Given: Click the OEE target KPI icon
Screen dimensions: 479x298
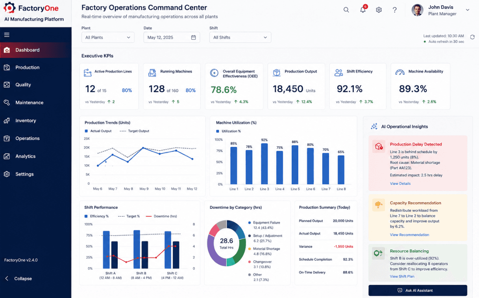Looking at the screenshot, I should 214,73.
